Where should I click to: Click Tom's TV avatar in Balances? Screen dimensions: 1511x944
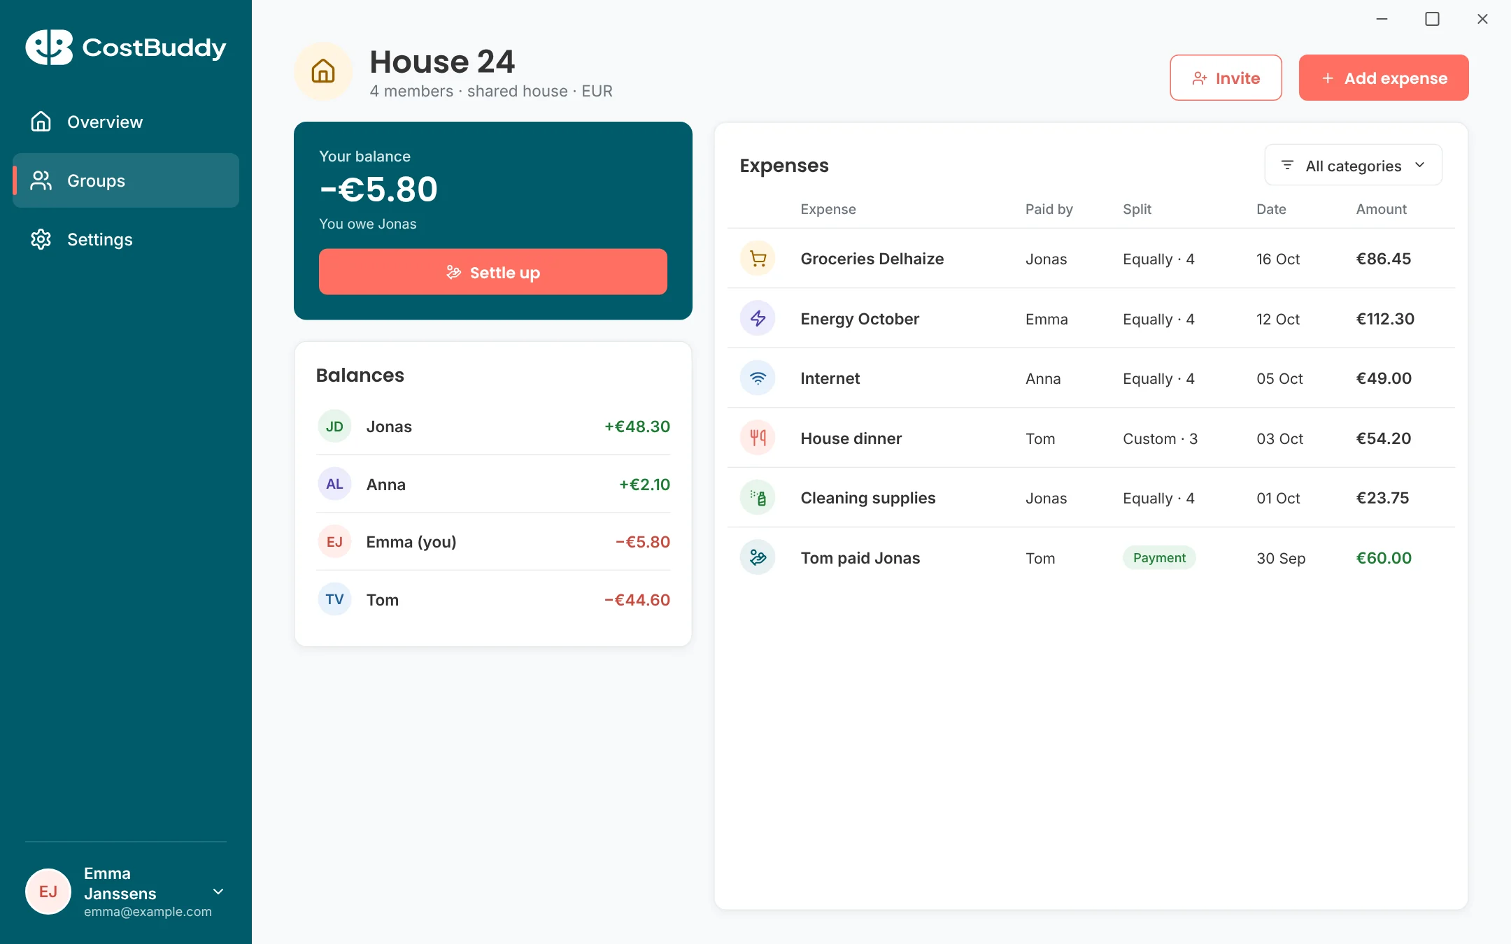[334, 599]
